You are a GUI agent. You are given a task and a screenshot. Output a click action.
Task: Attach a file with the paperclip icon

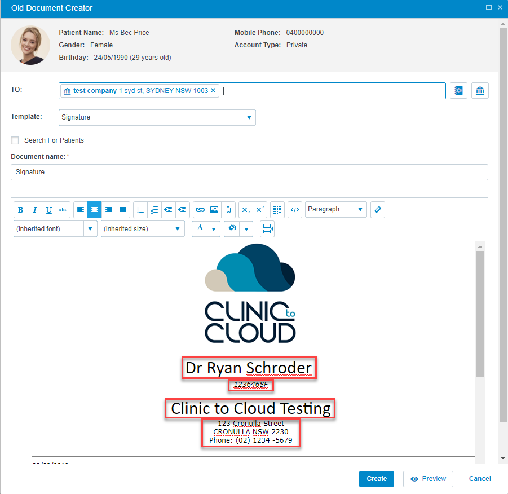[228, 210]
